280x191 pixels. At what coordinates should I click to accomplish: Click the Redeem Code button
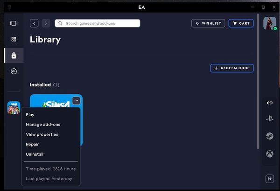click(x=232, y=68)
